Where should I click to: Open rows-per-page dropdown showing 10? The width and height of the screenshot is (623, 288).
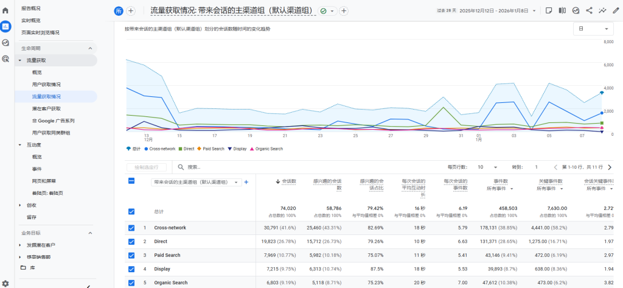[488, 167]
